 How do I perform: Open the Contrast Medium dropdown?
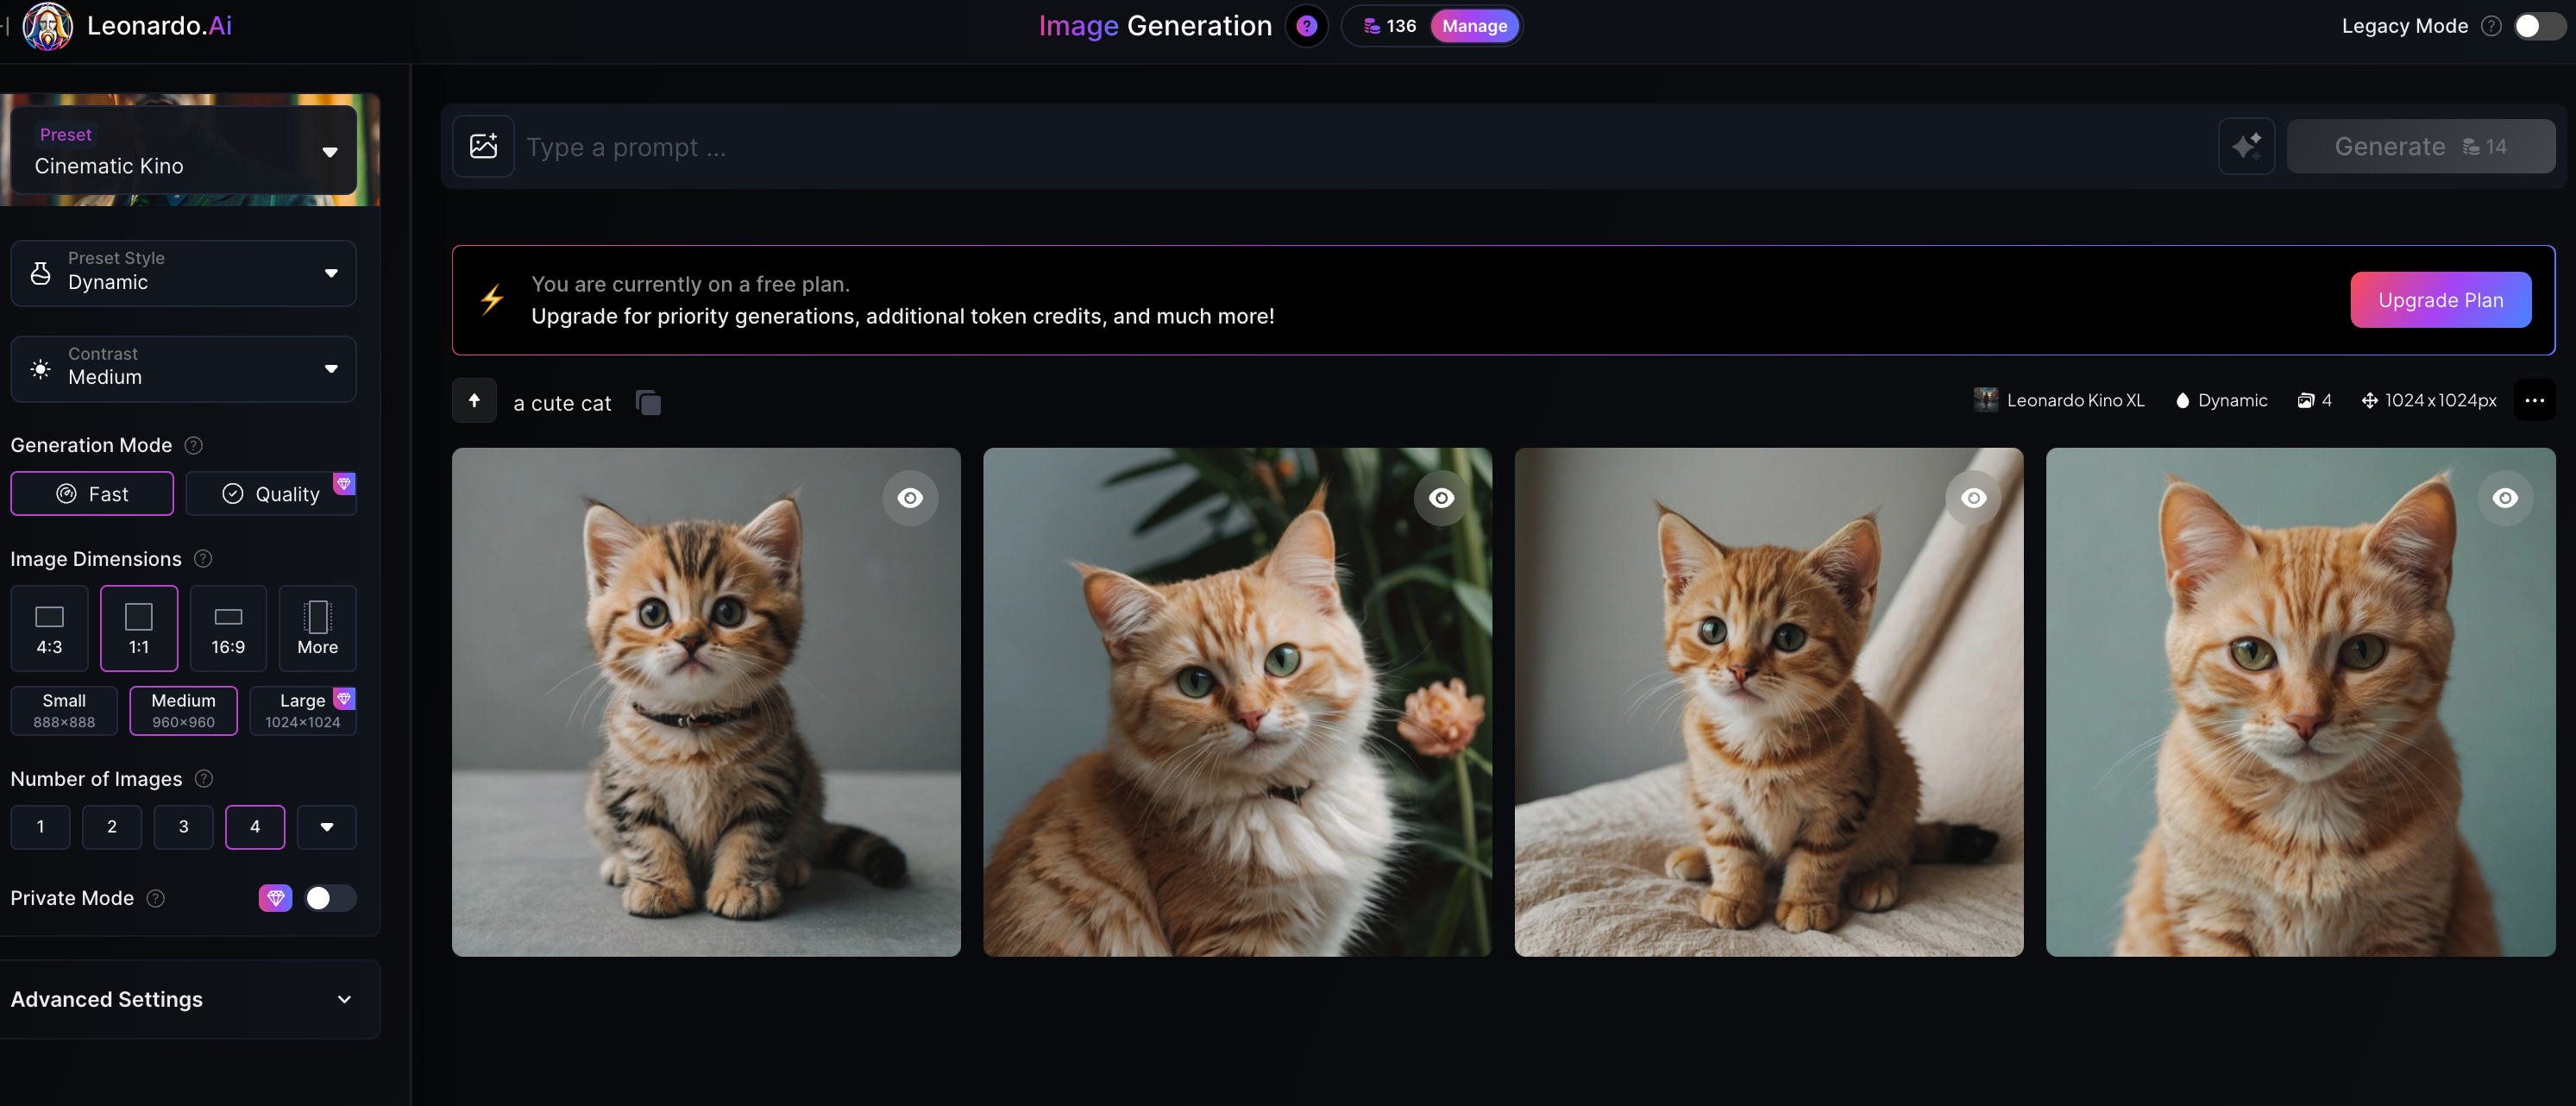coord(184,368)
